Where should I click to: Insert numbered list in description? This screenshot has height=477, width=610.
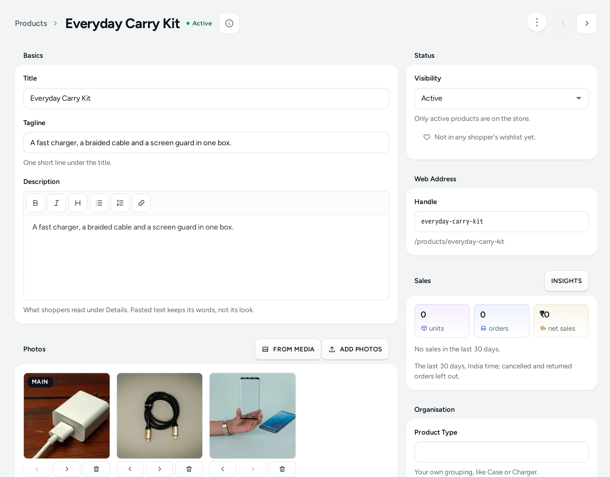point(120,203)
